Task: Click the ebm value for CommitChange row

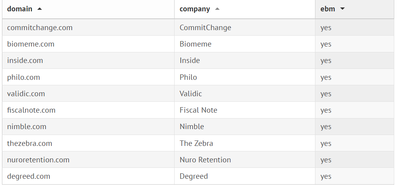Action: [326, 28]
